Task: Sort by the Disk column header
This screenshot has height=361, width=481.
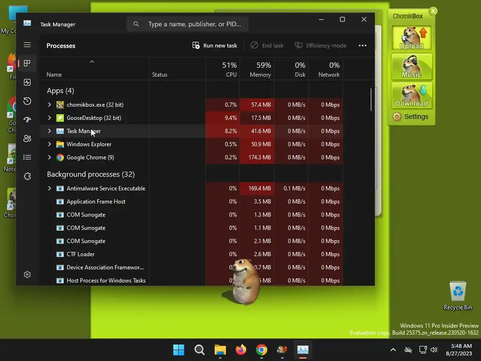Action: [x=291, y=69]
